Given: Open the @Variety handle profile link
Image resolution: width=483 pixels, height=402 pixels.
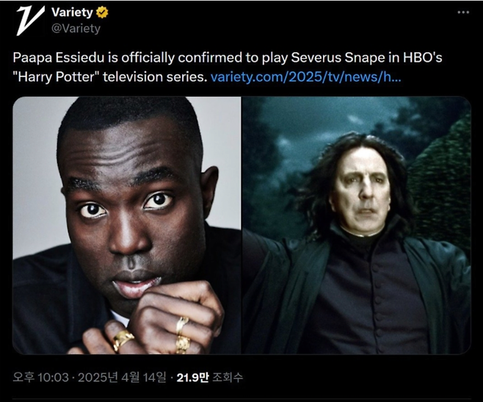Looking at the screenshot, I should (x=76, y=29).
